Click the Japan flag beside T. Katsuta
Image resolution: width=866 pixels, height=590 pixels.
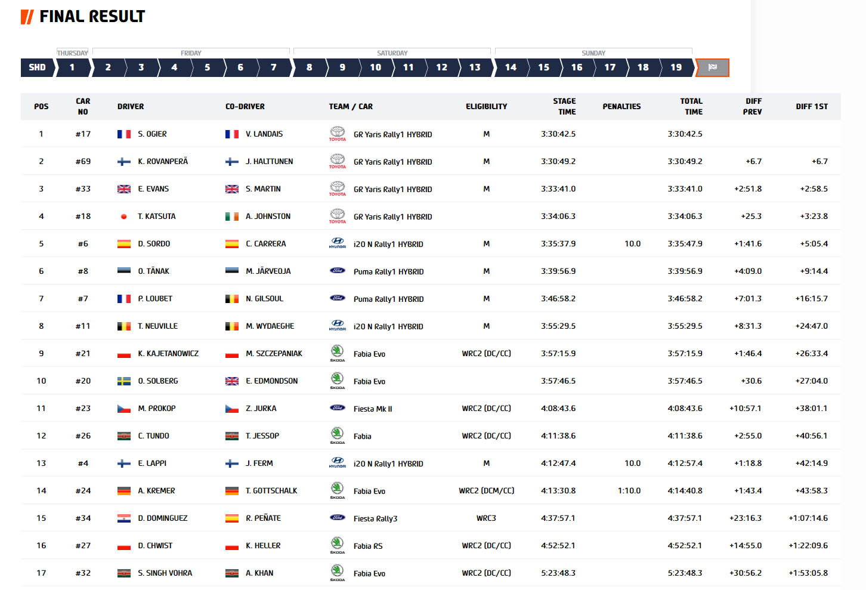[124, 217]
